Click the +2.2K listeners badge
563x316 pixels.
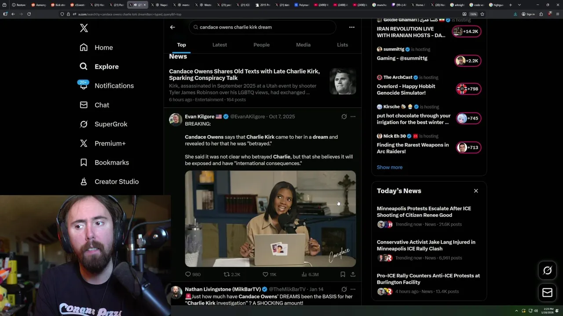pos(468,61)
